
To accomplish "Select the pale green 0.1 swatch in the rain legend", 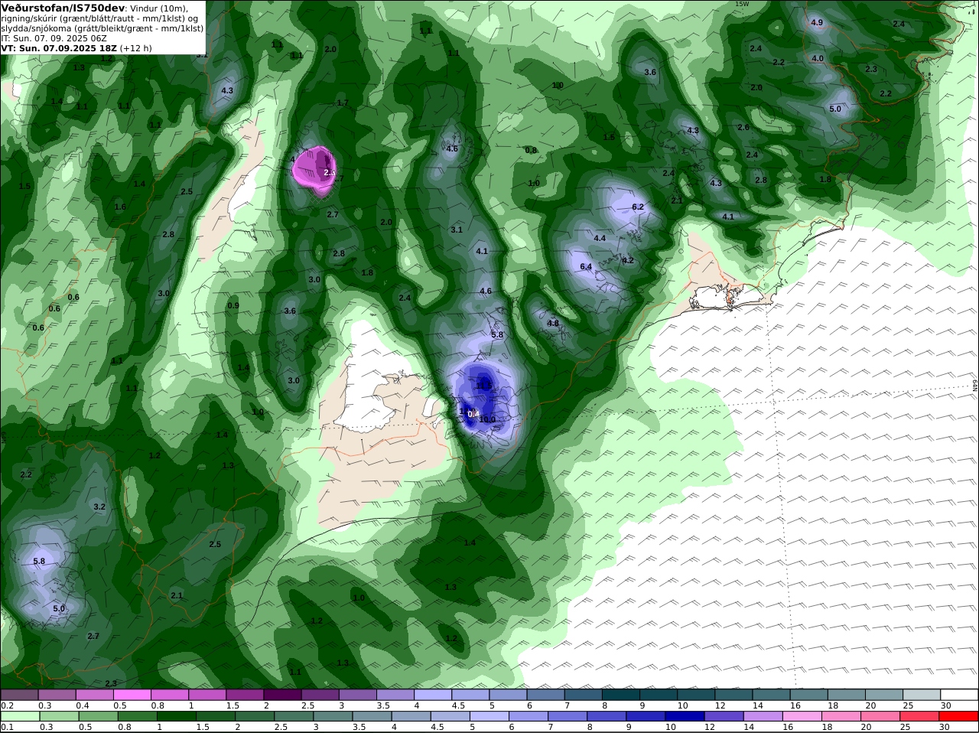I will tap(19, 717).
